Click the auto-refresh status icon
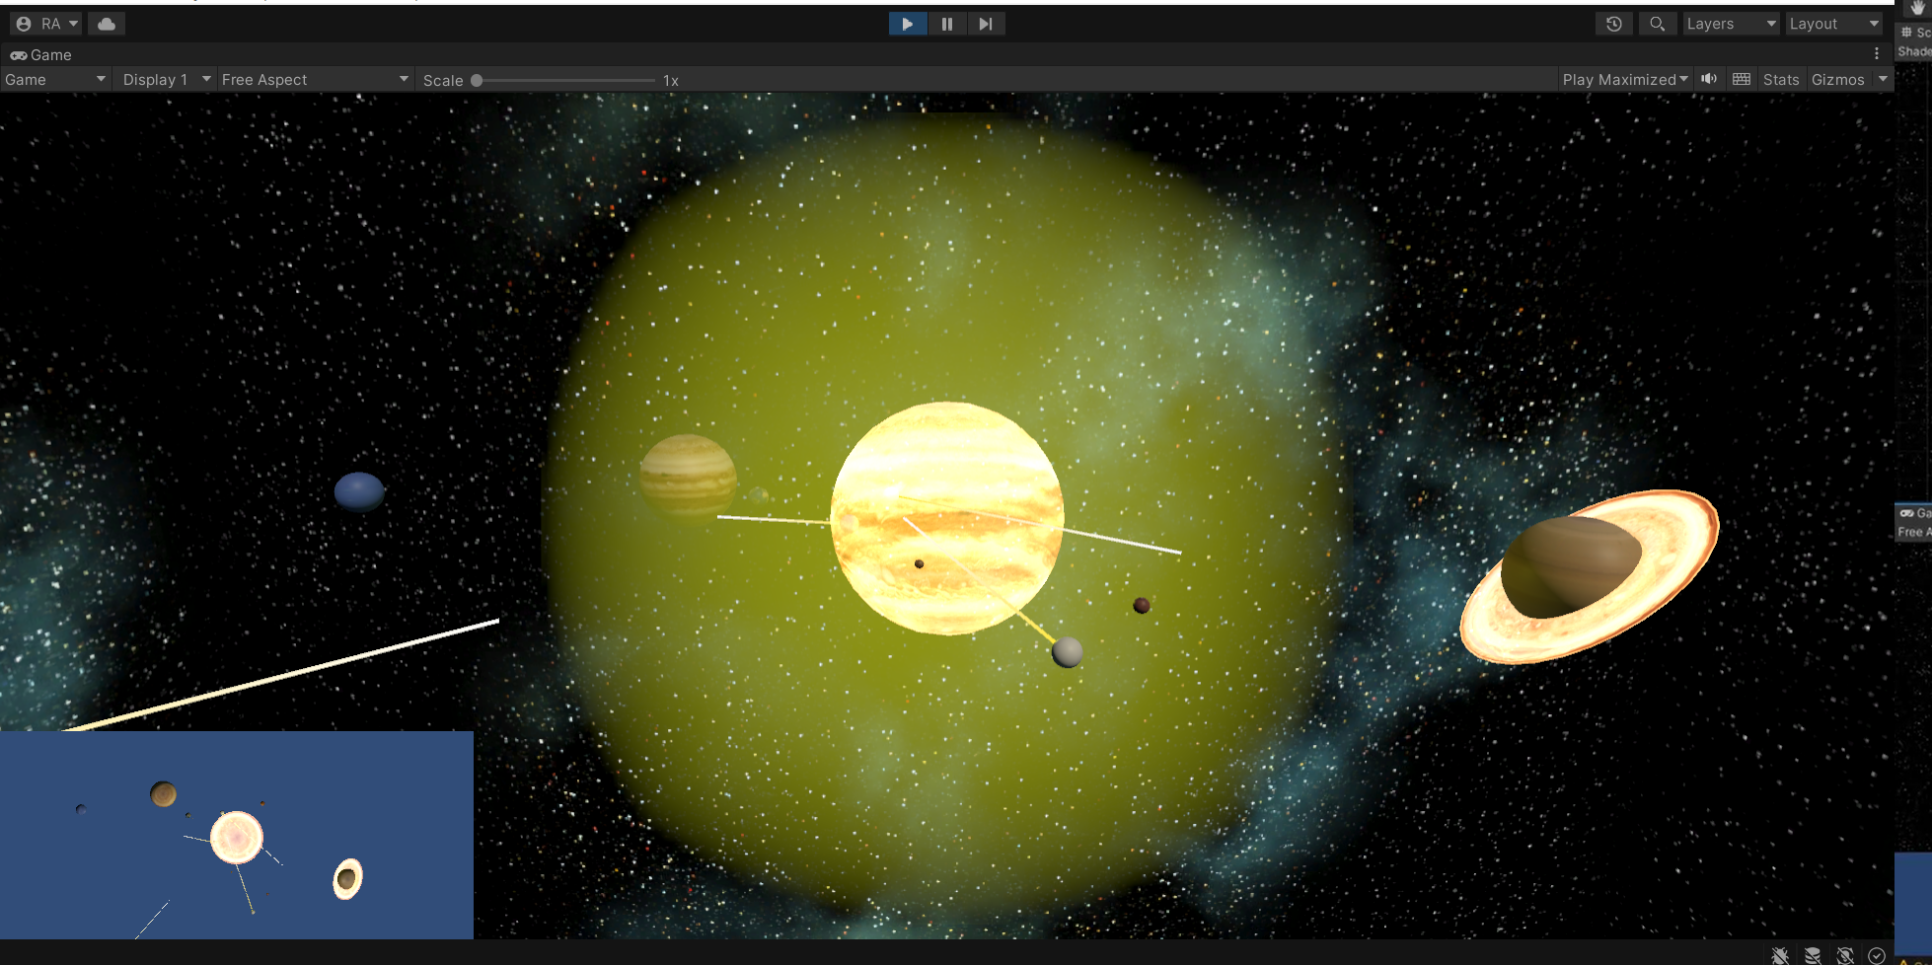The height and width of the screenshot is (965, 1932). pyautogui.click(x=1846, y=954)
